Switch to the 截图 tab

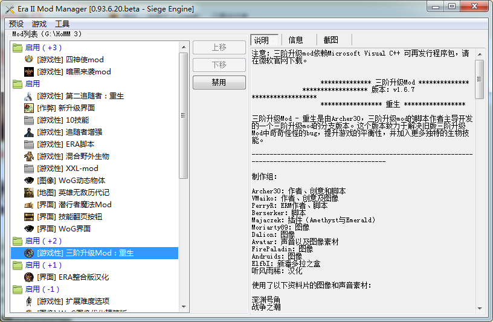(330, 40)
